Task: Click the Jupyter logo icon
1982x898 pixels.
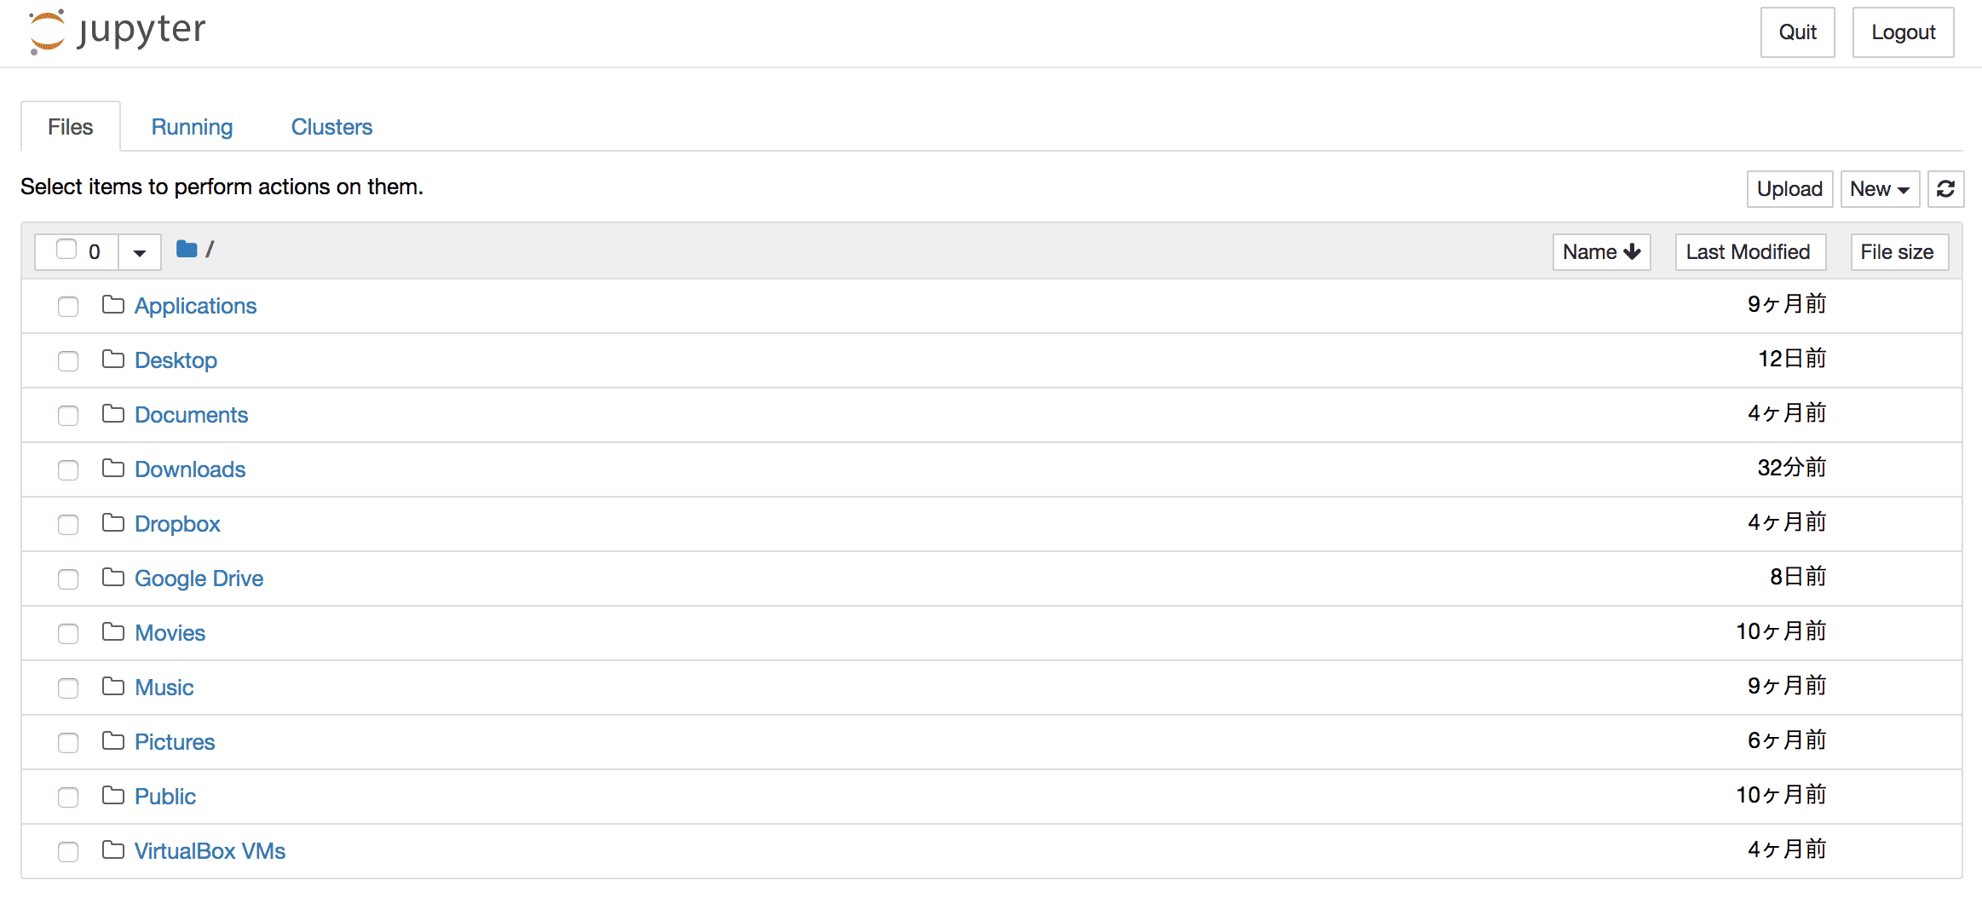Action: 47,32
